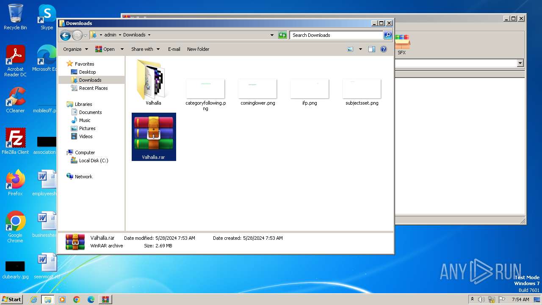The height and width of the screenshot is (305, 542).
Task: Launch Skype from the desktop
Action: pyautogui.click(x=47, y=17)
